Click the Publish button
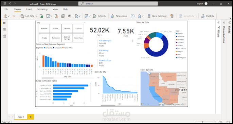The height and width of the screenshot is (124, 233). click(208, 16)
